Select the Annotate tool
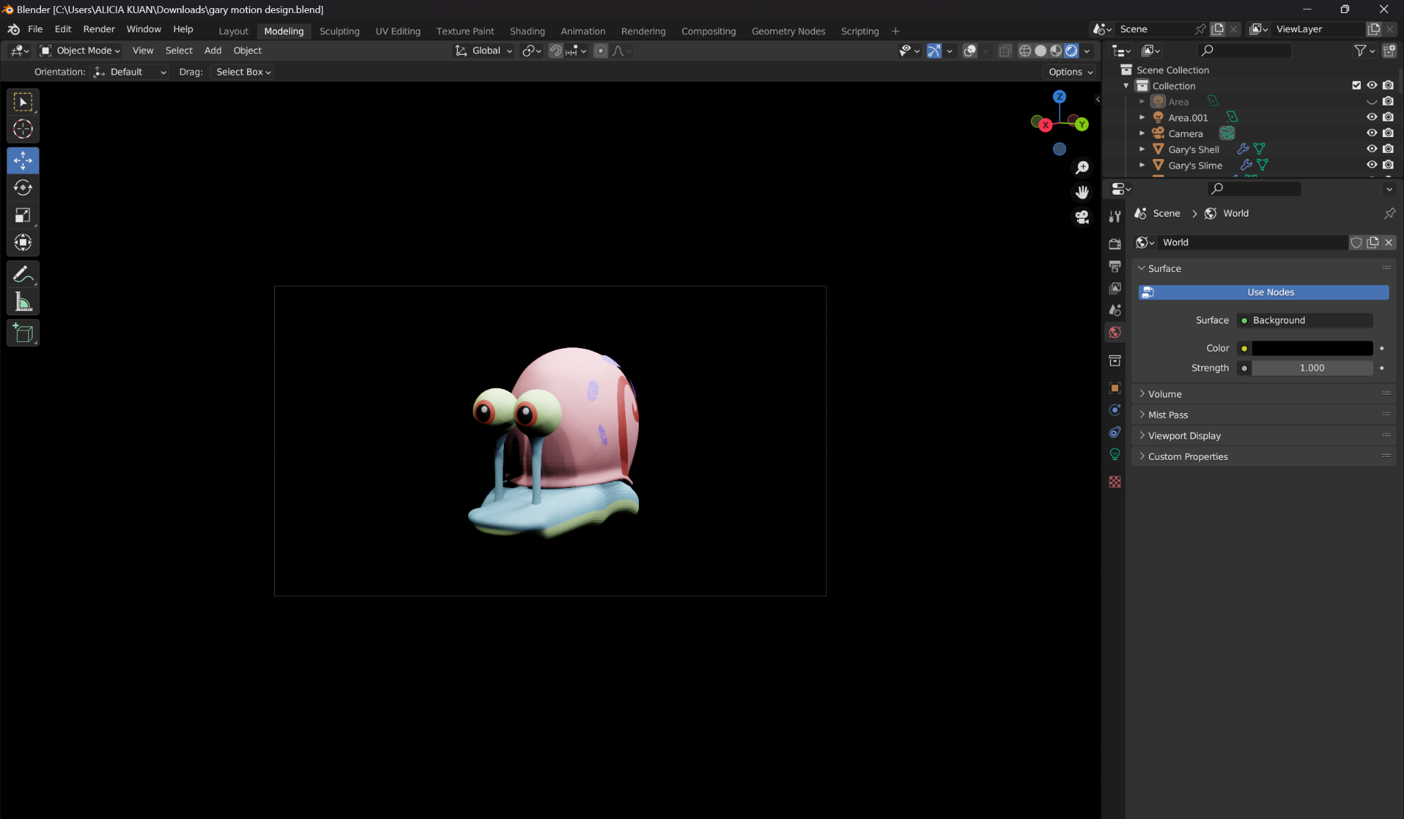This screenshot has height=819, width=1404. click(x=23, y=274)
